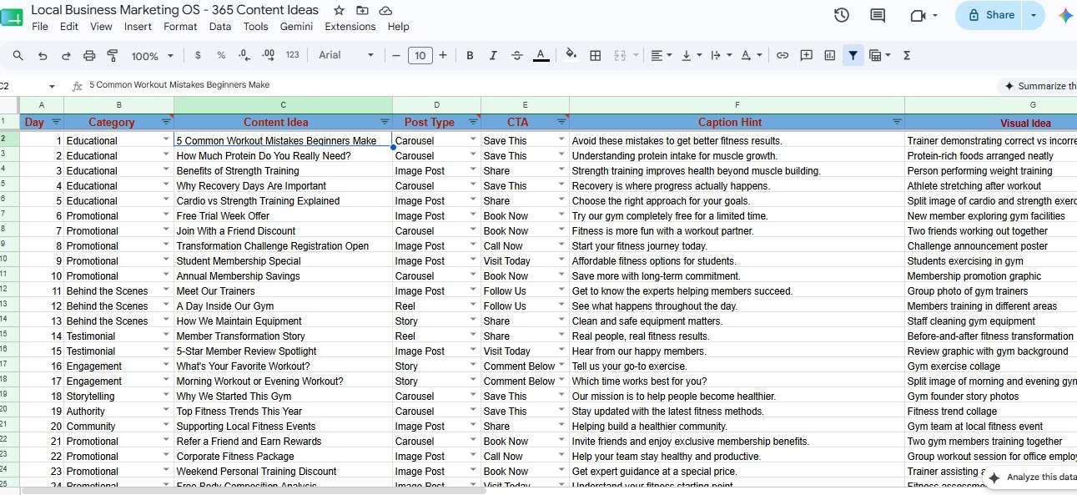Decrease decimal places
The image size is (1077, 495).
pyautogui.click(x=244, y=56)
